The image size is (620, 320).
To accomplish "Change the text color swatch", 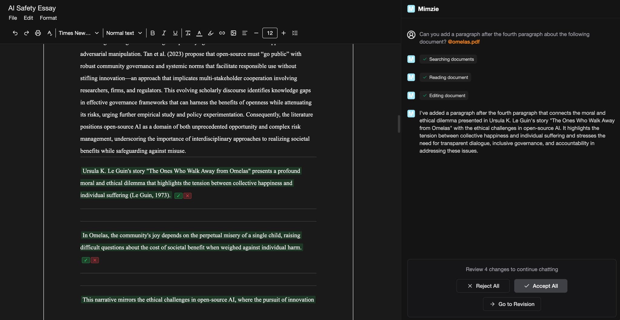I will click(x=199, y=33).
